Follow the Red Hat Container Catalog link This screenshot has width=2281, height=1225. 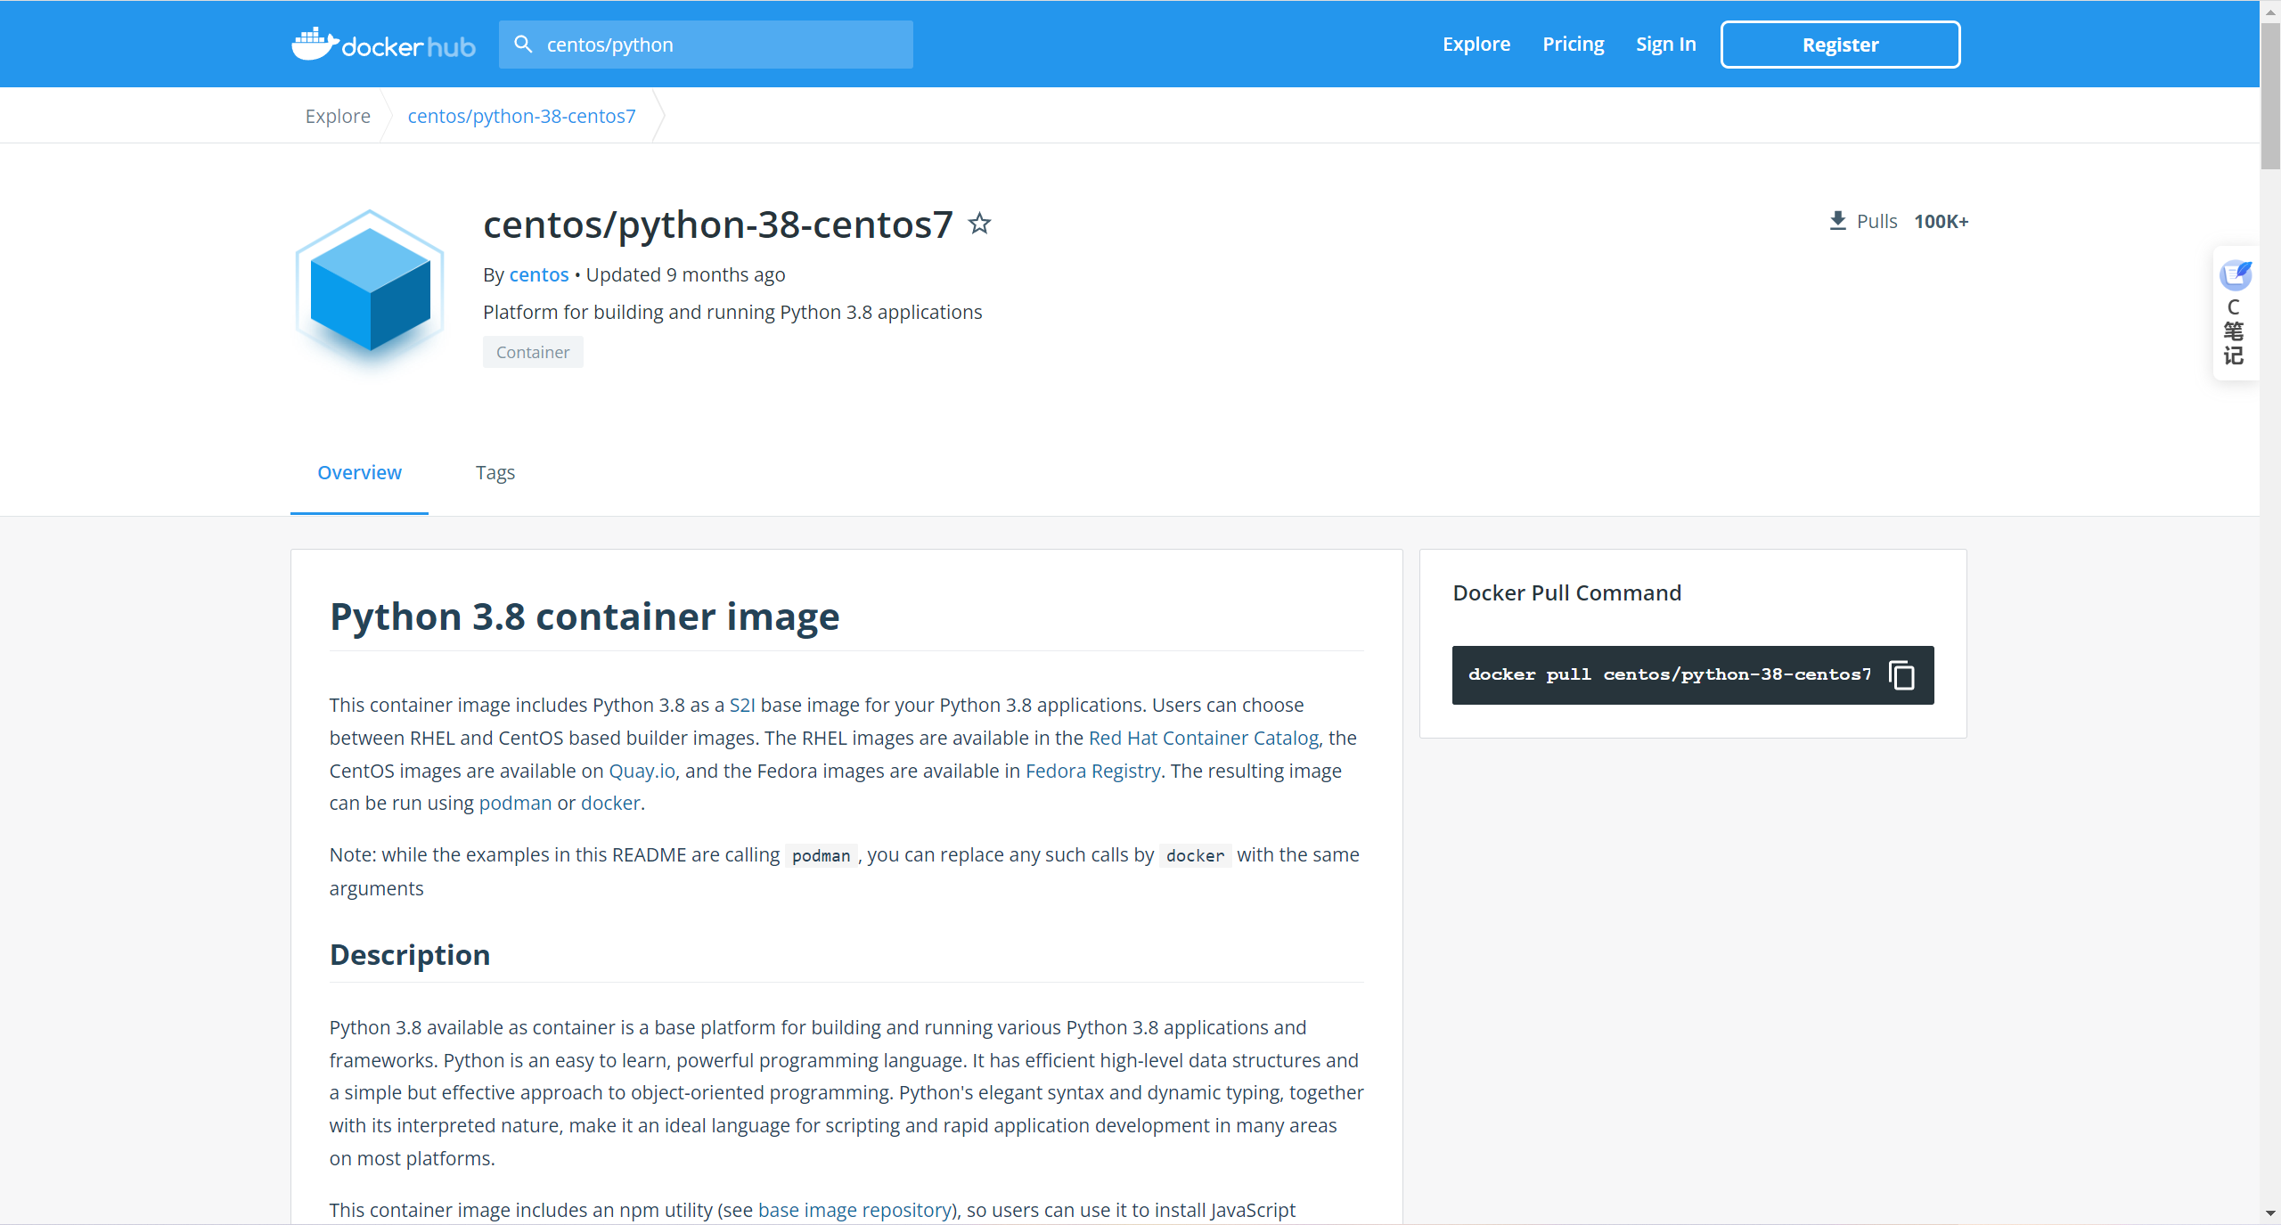[1203, 738]
